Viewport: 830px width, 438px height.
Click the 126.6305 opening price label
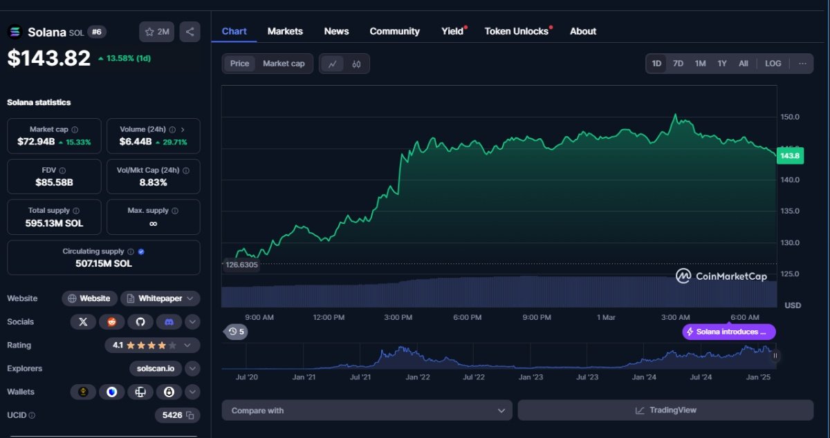(241, 265)
